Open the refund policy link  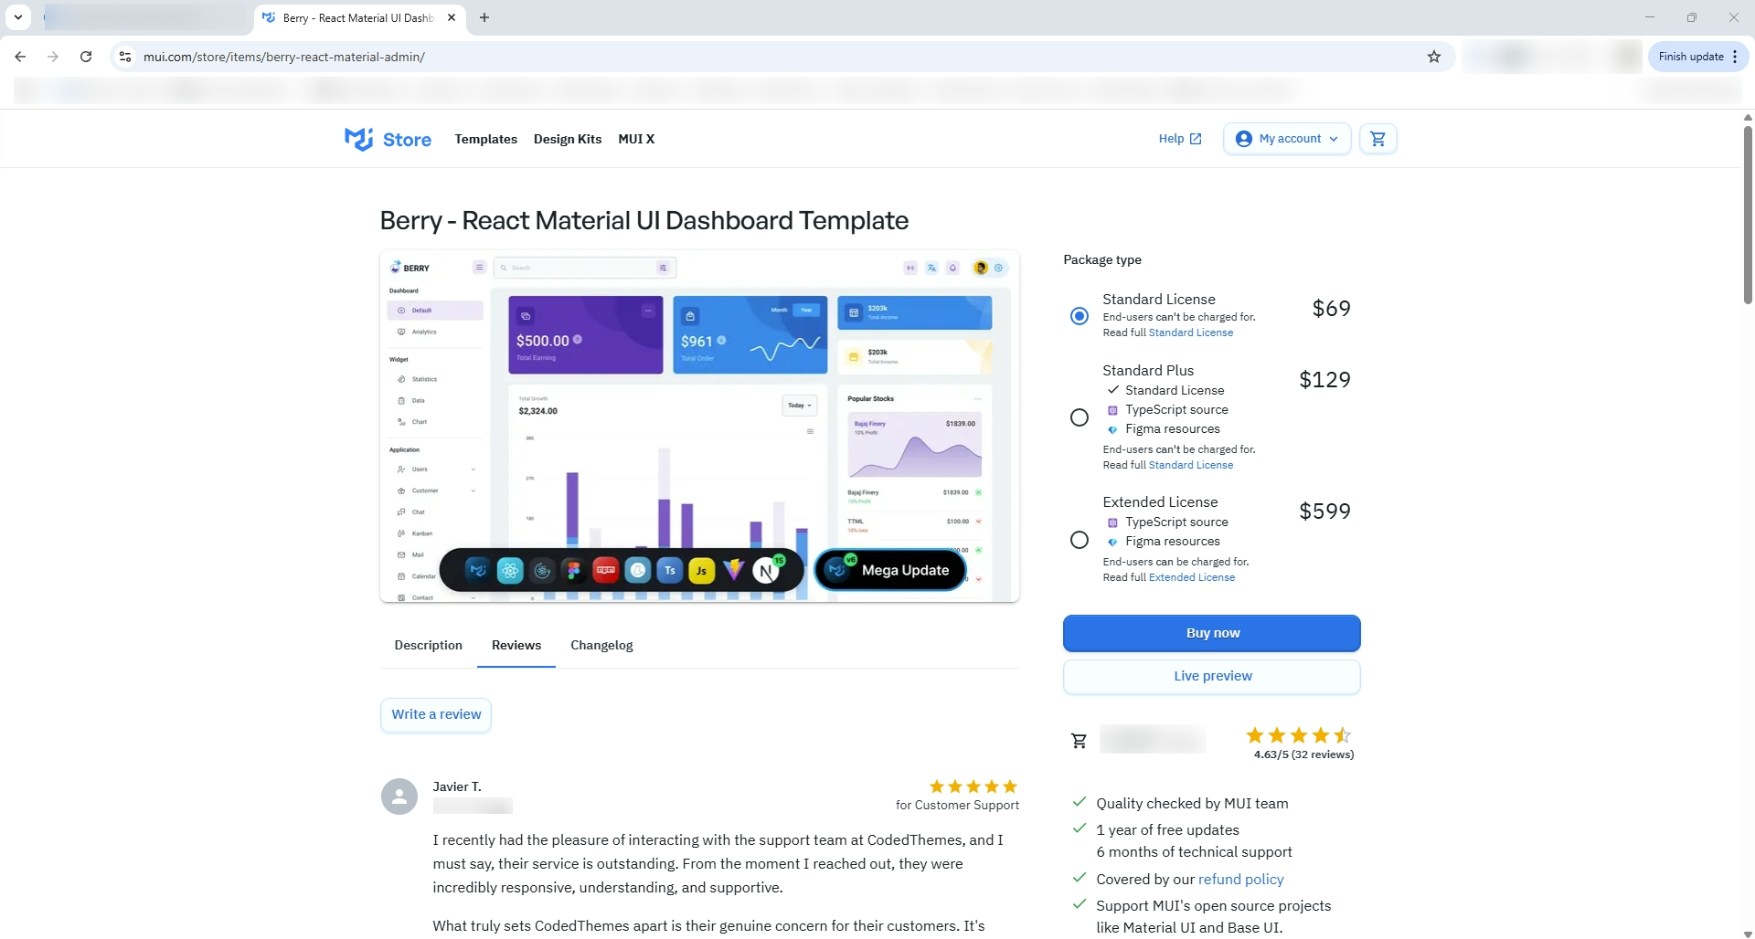click(1241, 879)
